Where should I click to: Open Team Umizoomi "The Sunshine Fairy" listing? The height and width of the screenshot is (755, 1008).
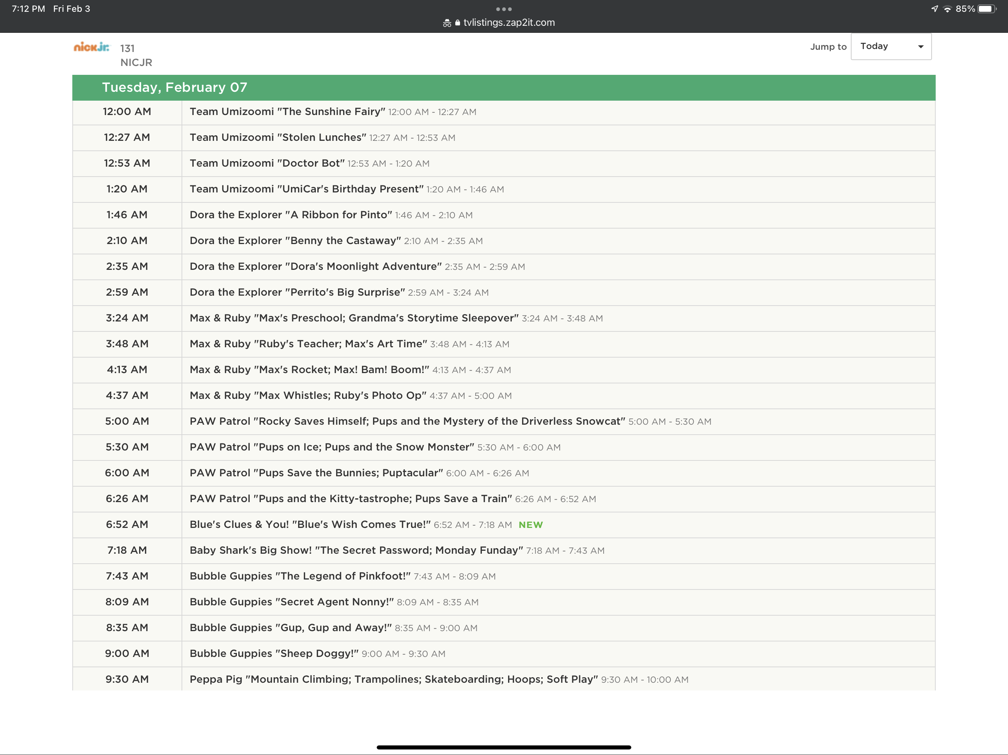point(287,112)
